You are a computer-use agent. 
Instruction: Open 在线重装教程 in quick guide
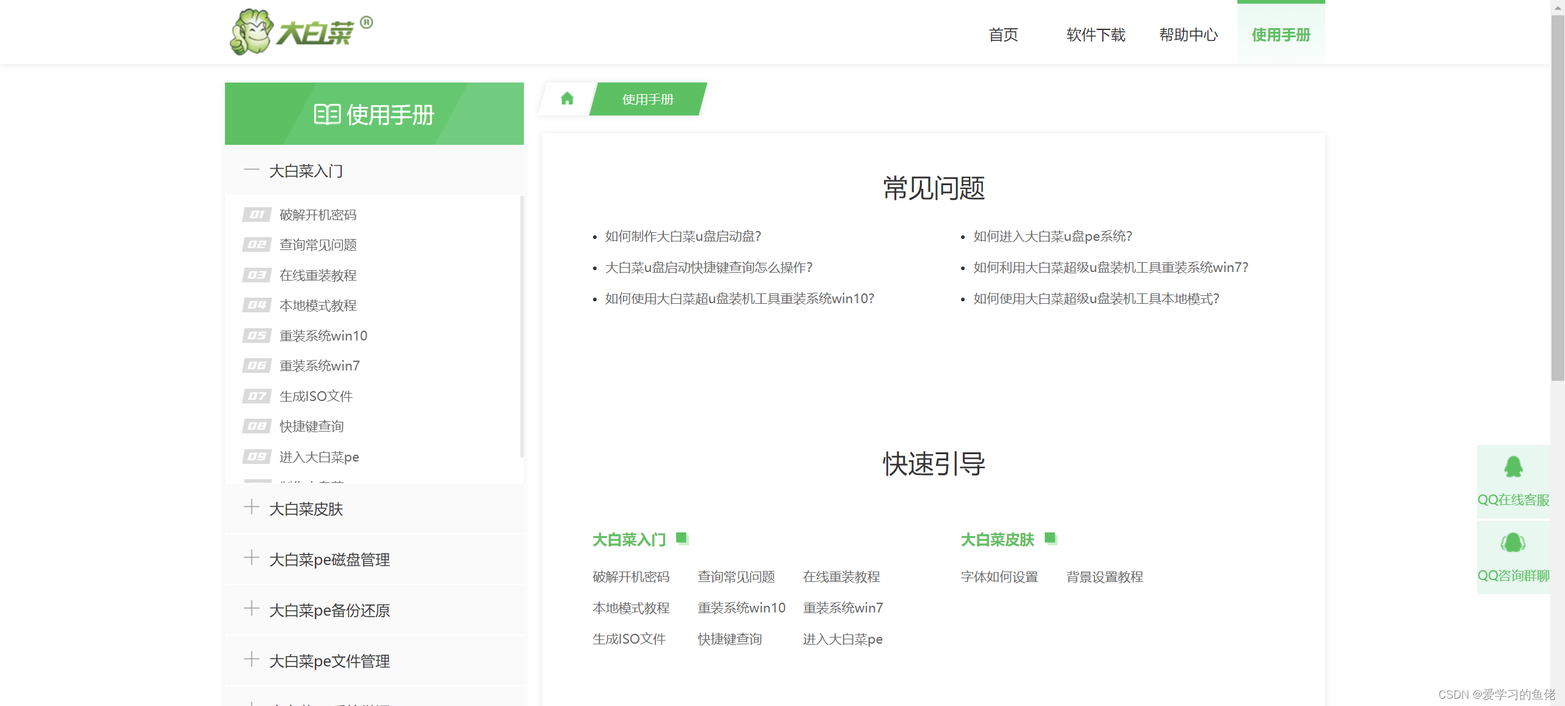point(841,576)
